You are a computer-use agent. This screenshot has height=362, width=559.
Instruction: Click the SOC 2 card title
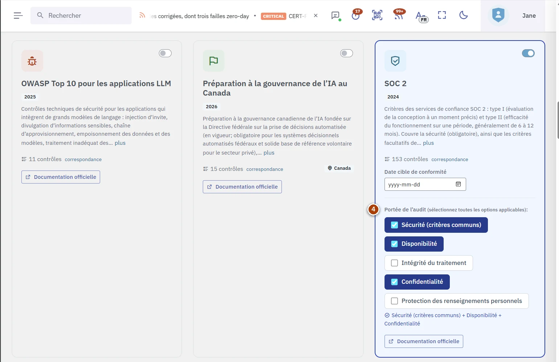[395, 83]
